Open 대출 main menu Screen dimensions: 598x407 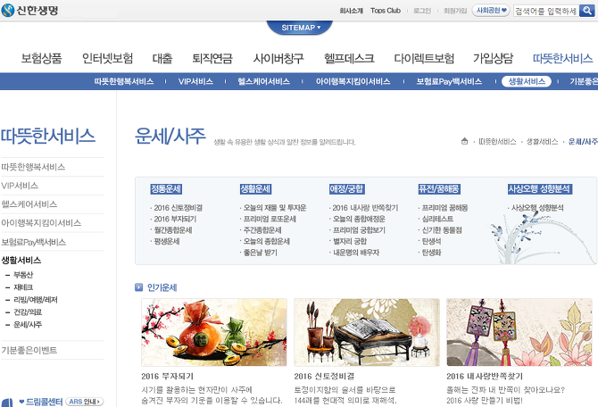pos(162,58)
